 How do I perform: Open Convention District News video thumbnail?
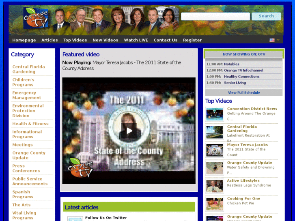tap(215, 114)
